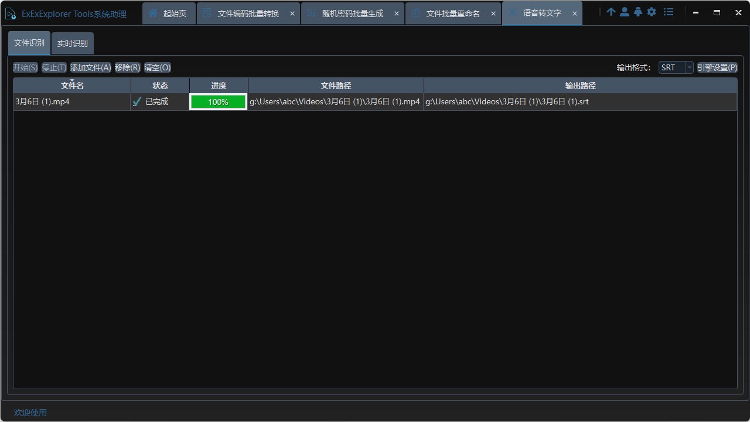Click the list menu icon in title bar
The height and width of the screenshot is (422, 750).
tap(669, 12)
